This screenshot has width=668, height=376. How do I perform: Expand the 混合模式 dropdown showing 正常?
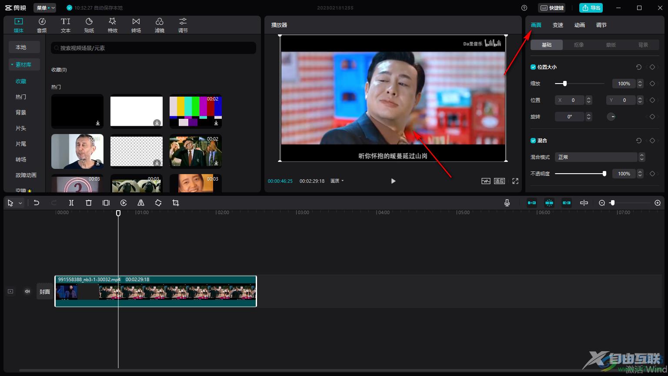(600, 157)
